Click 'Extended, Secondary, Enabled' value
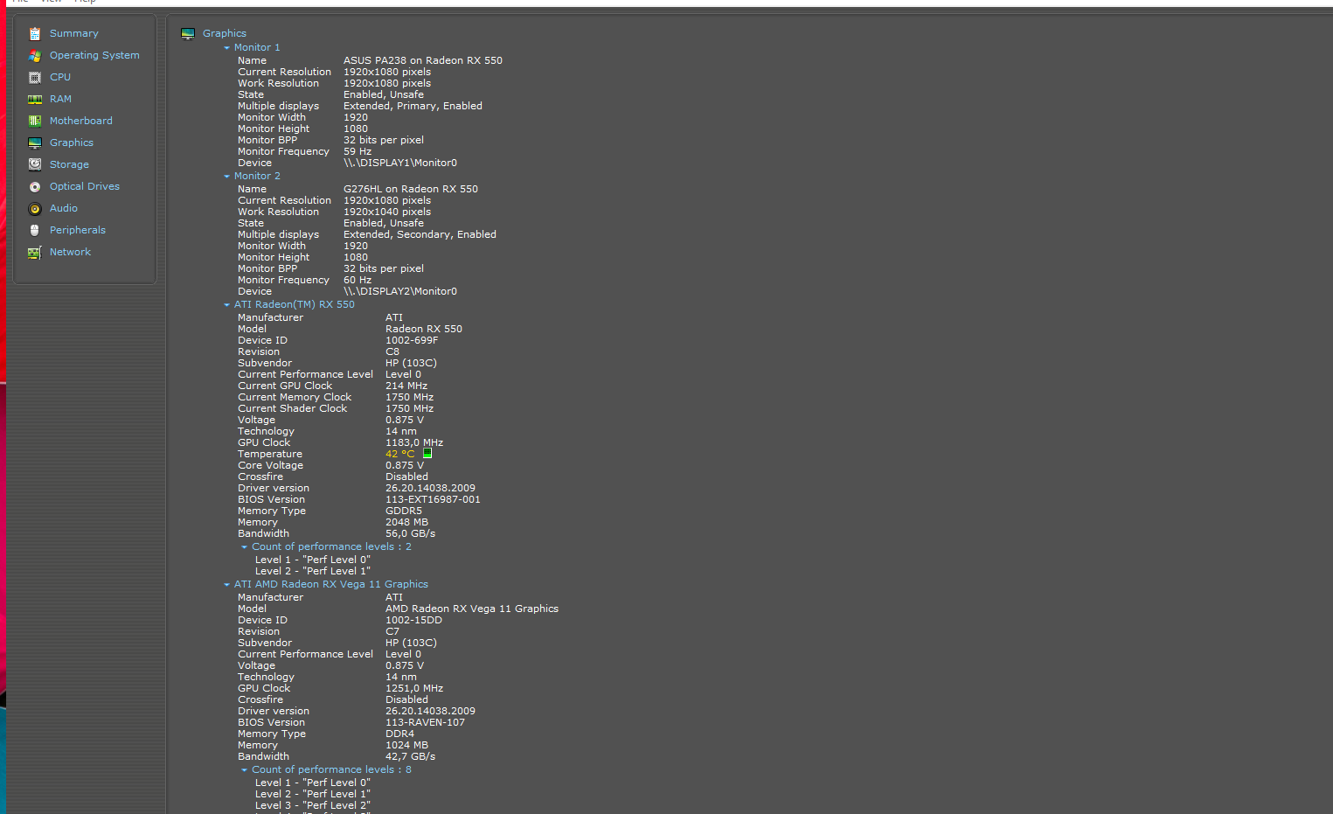Viewport: 1333px width, 814px height. click(420, 234)
